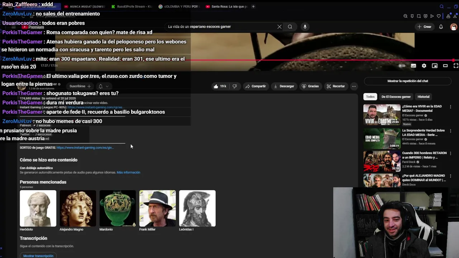This screenshot has height=258, width=459.
Task: Open options menu for VIVIR en la EDAD MEDIA
Action: [451, 107]
